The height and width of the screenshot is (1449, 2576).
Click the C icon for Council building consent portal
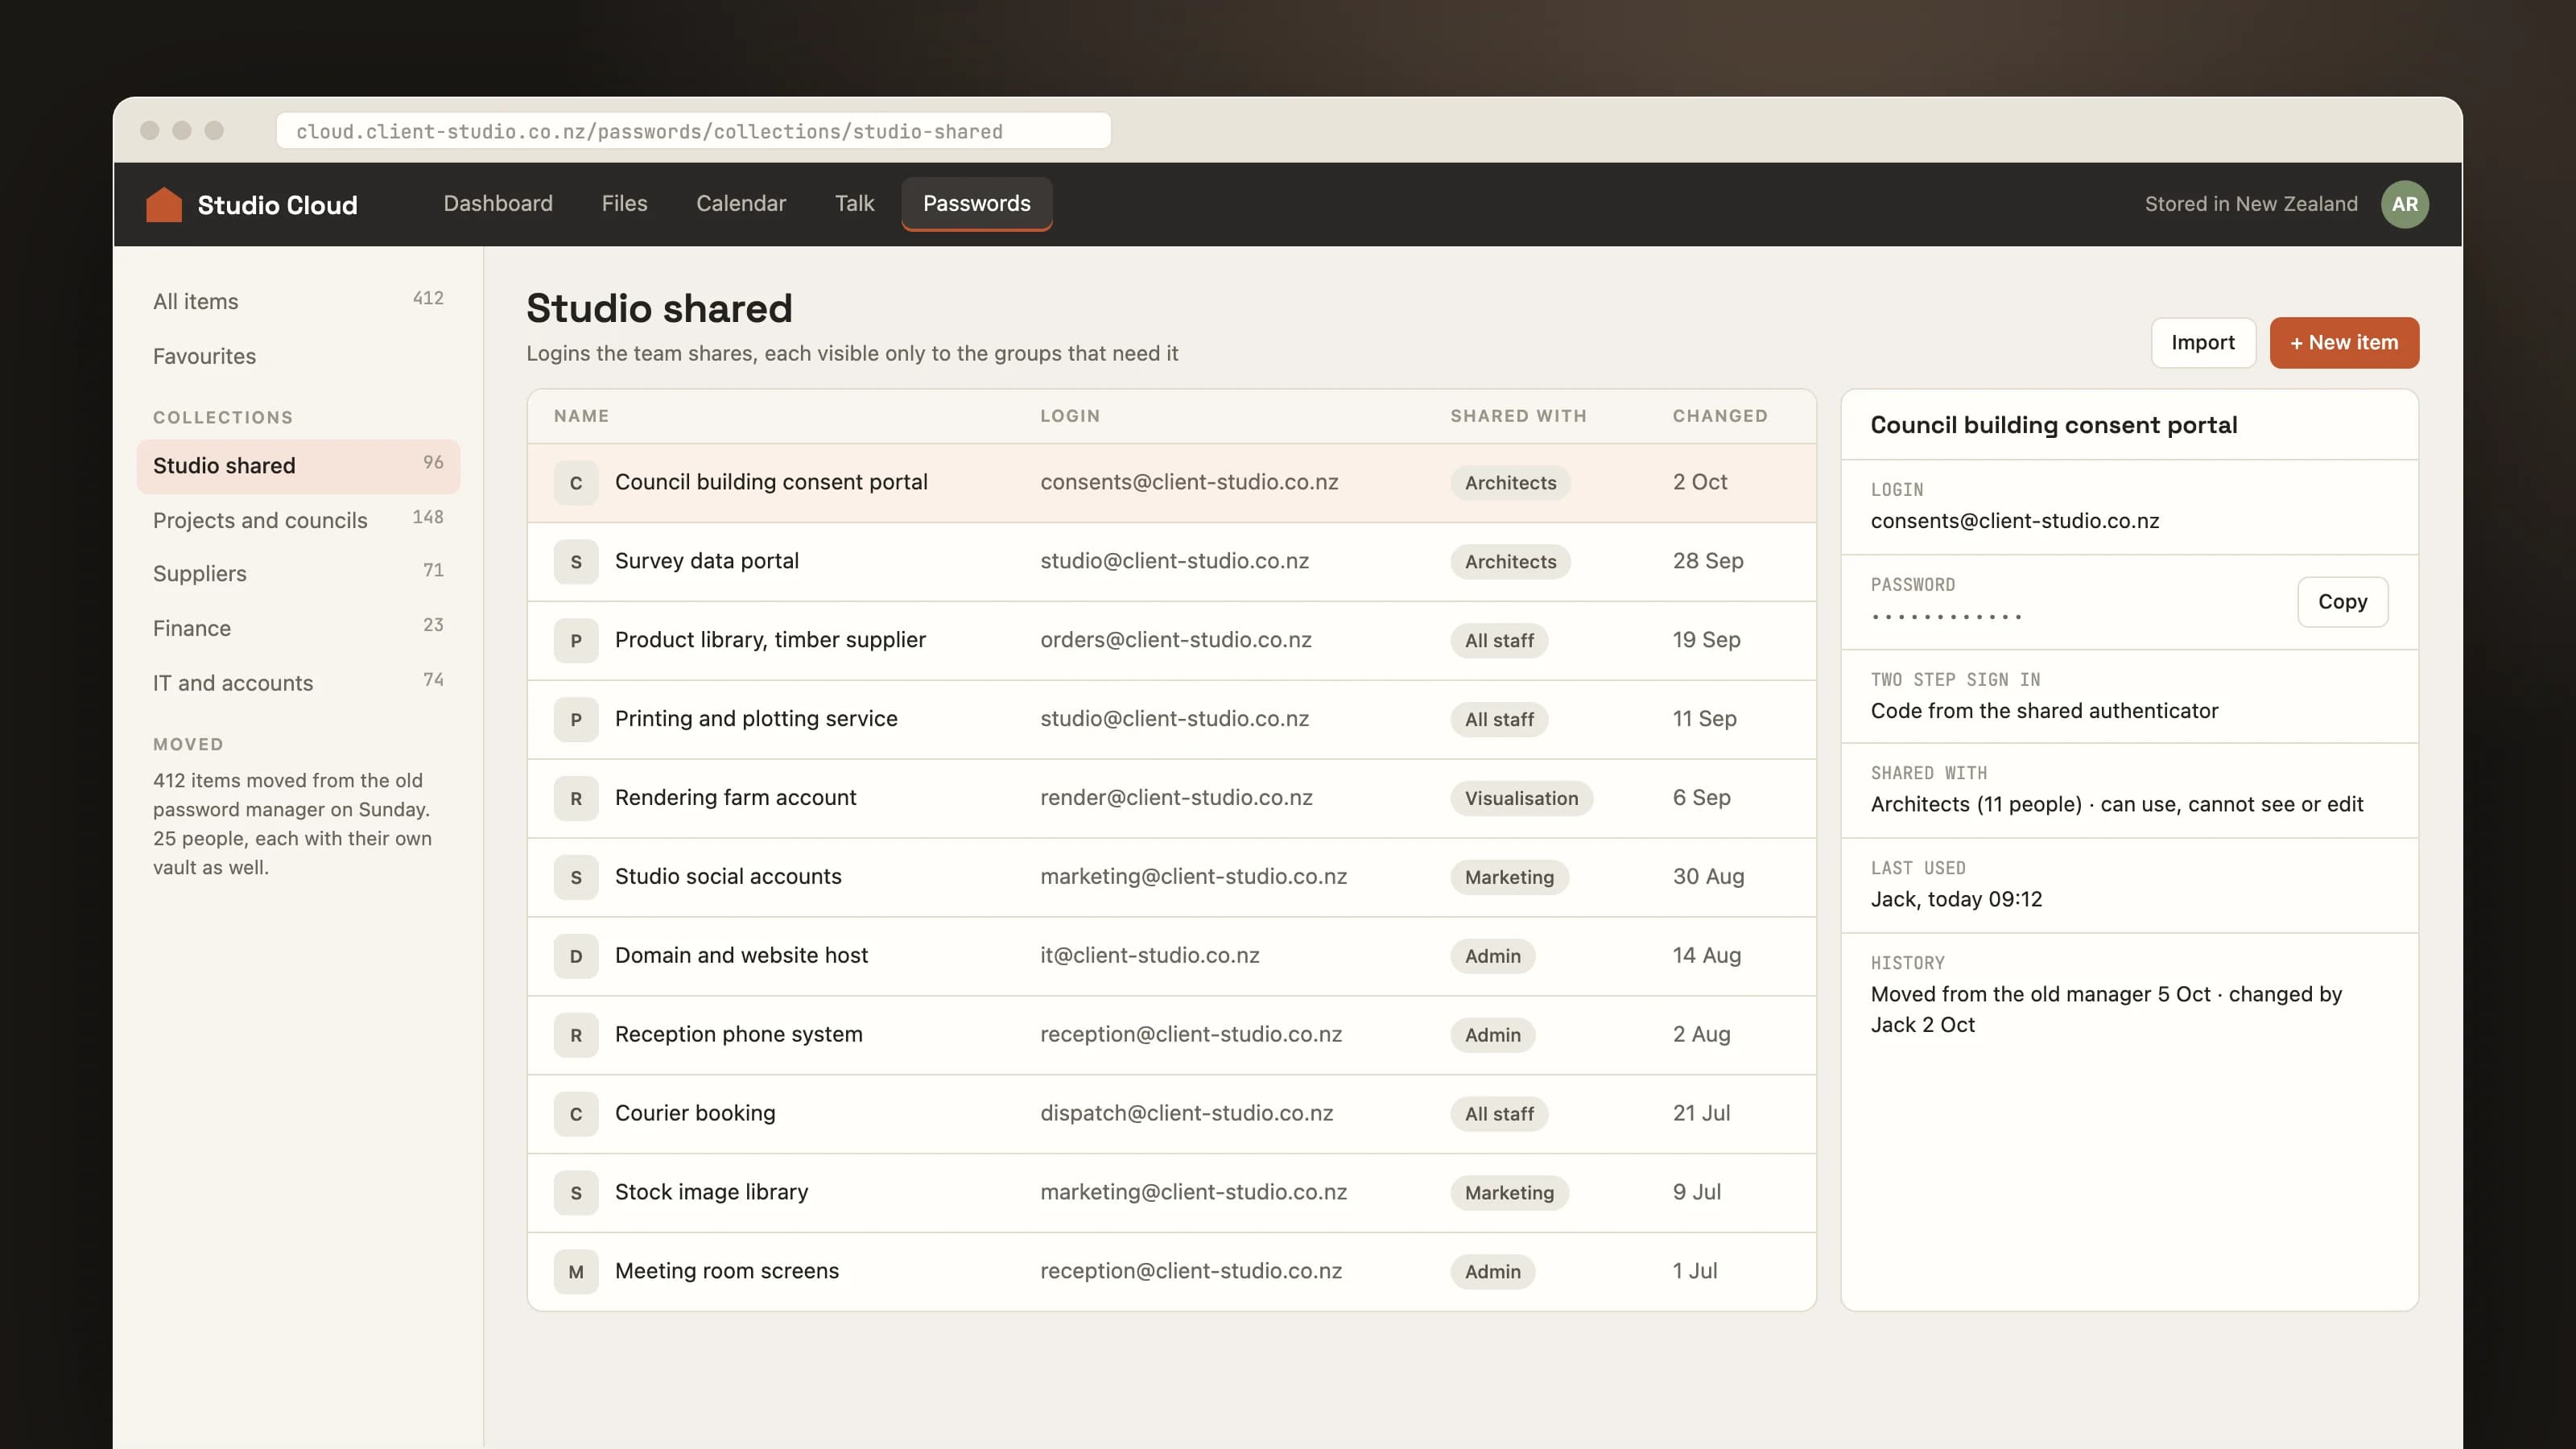pyautogui.click(x=576, y=483)
